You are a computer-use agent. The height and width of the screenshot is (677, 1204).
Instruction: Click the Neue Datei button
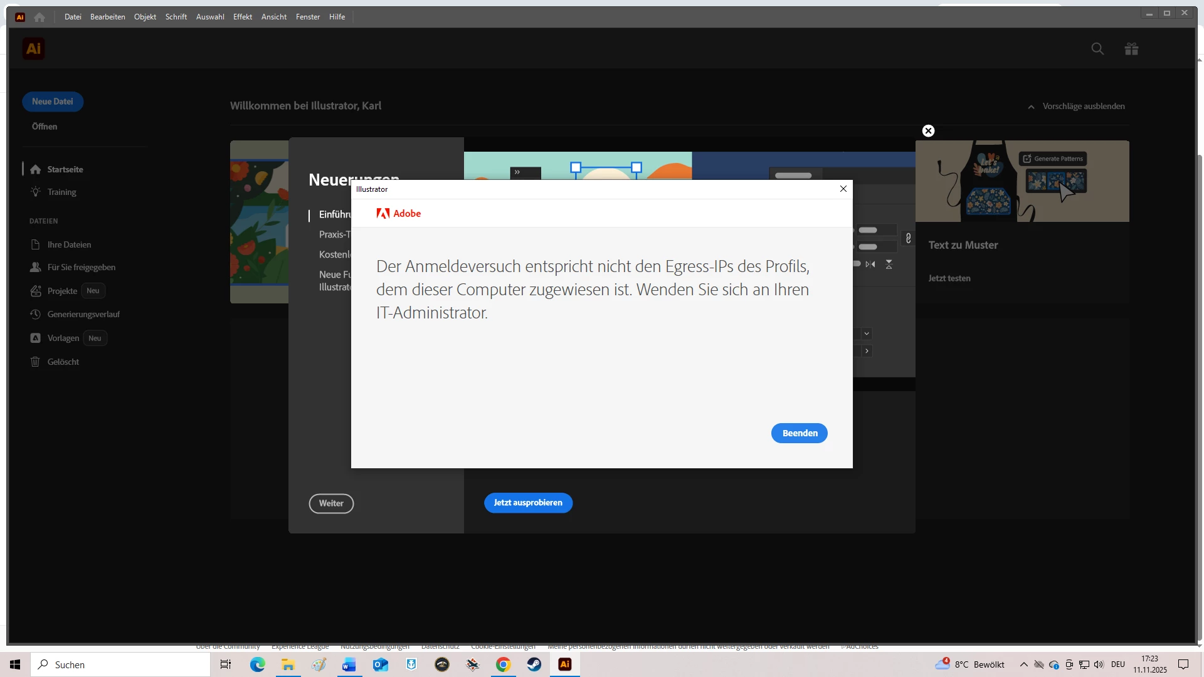click(53, 102)
